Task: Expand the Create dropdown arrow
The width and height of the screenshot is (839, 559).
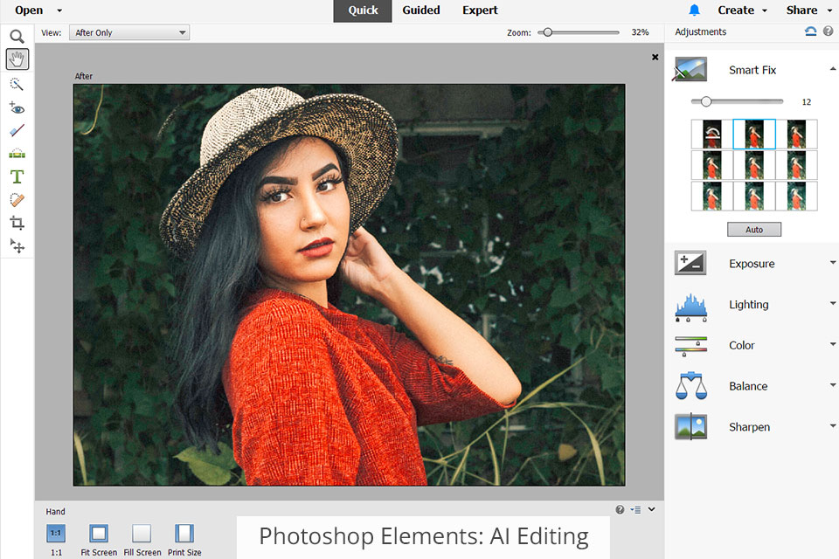Action: (x=765, y=10)
